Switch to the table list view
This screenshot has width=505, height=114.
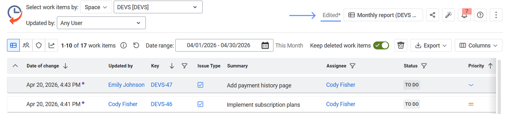pos(13,45)
